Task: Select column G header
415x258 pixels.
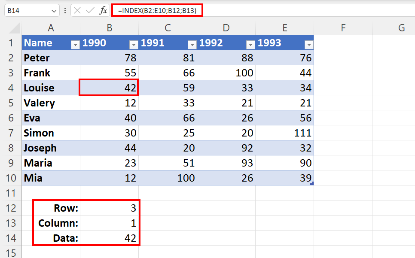Action: 394,28
